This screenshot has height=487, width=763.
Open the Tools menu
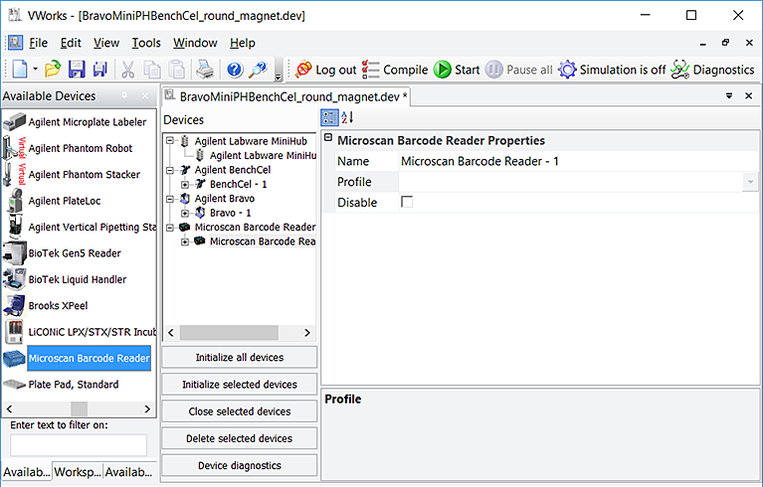click(x=146, y=43)
